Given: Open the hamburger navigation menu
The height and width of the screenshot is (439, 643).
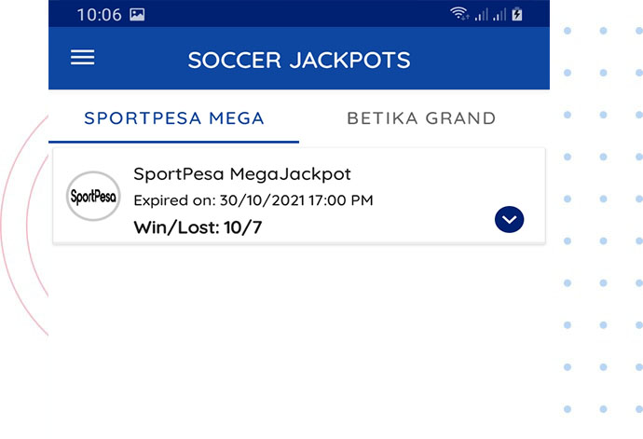Looking at the screenshot, I should 82,57.
